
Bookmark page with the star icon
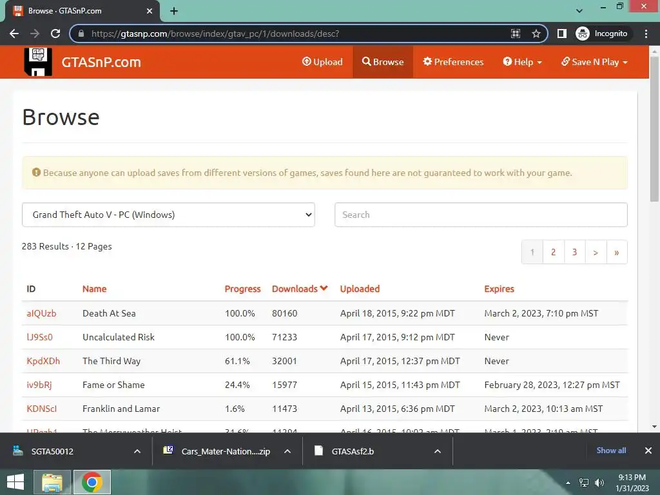click(x=536, y=34)
